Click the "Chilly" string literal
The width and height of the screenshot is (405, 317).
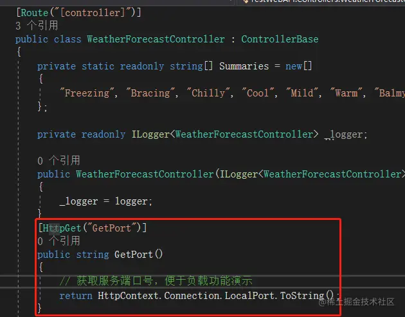click(x=208, y=93)
